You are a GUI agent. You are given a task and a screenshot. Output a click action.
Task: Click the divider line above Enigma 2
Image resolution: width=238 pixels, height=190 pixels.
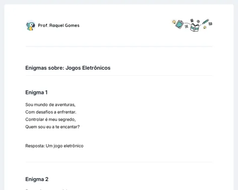(119, 162)
